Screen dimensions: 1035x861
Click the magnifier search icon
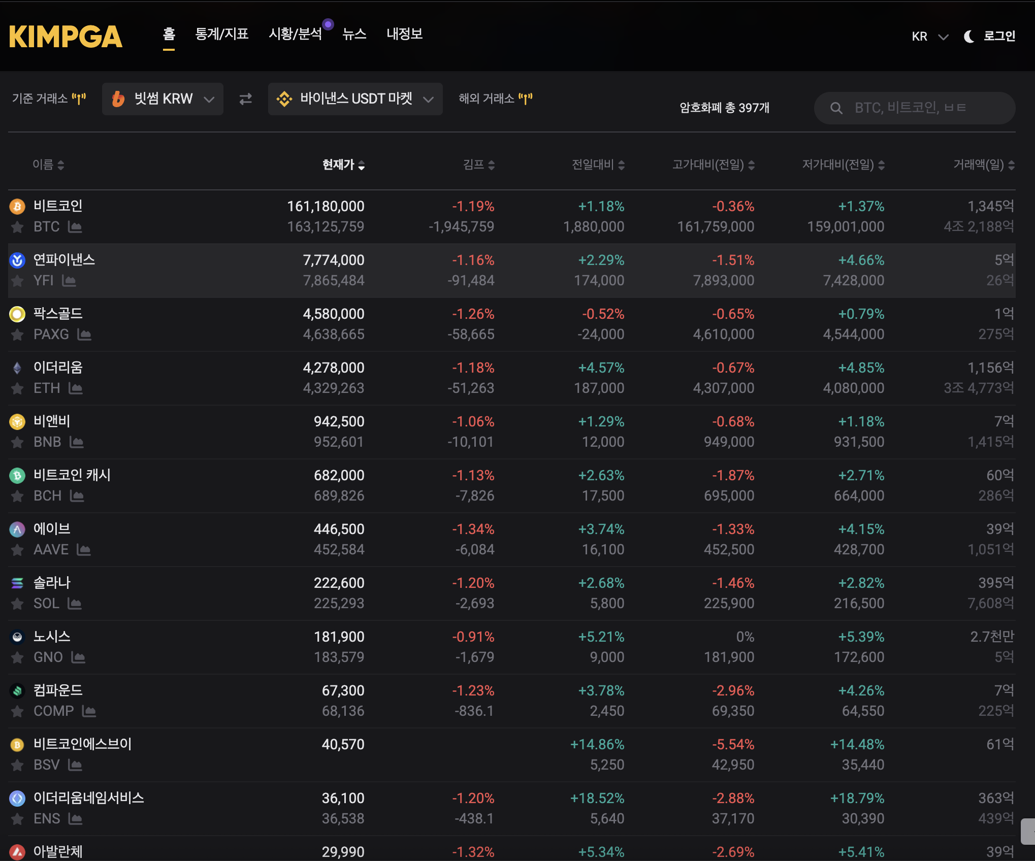(836, 108)
